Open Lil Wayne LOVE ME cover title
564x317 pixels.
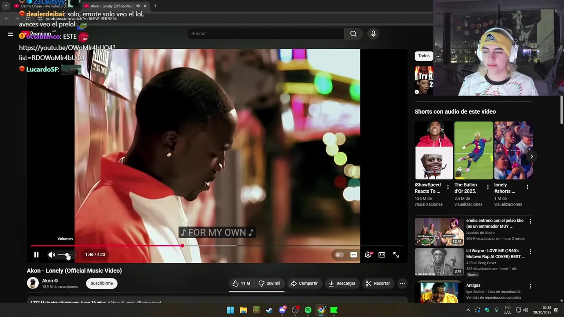coord(495,254)
